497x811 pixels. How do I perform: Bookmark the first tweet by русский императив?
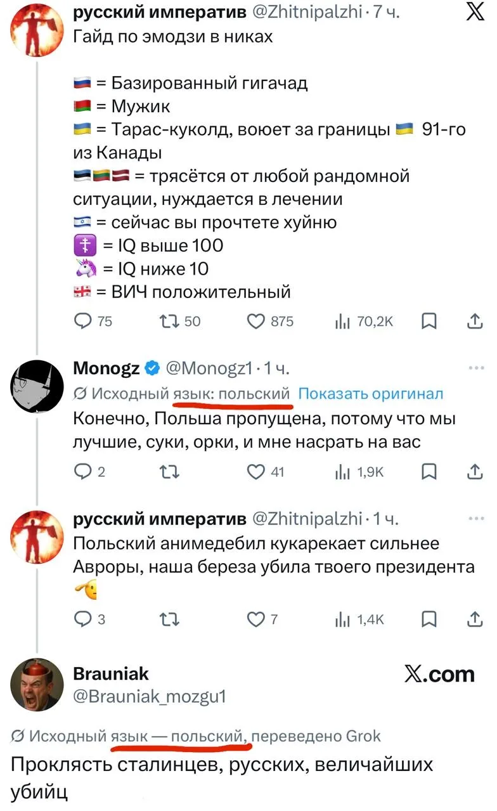coord(429,321)
